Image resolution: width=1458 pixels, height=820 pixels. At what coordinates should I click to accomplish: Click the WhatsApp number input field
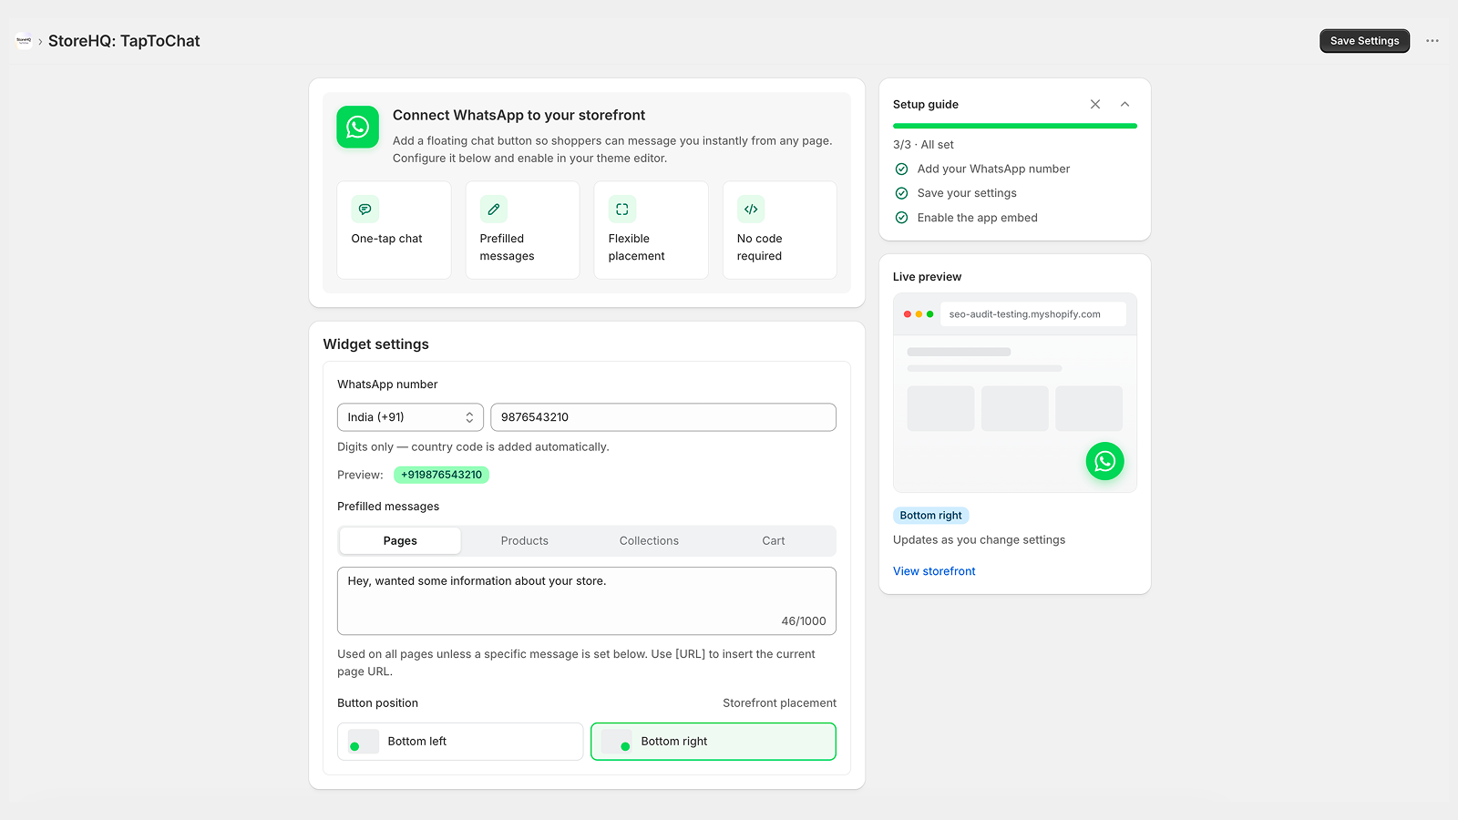point(663,417)
